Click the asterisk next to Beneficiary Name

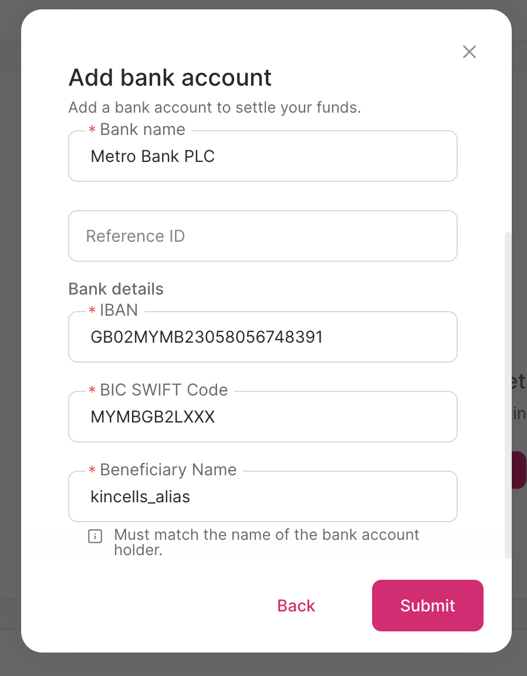point(92,470)
